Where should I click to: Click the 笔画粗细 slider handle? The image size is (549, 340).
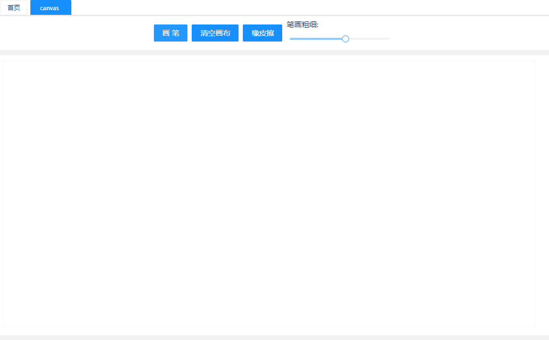346,39
